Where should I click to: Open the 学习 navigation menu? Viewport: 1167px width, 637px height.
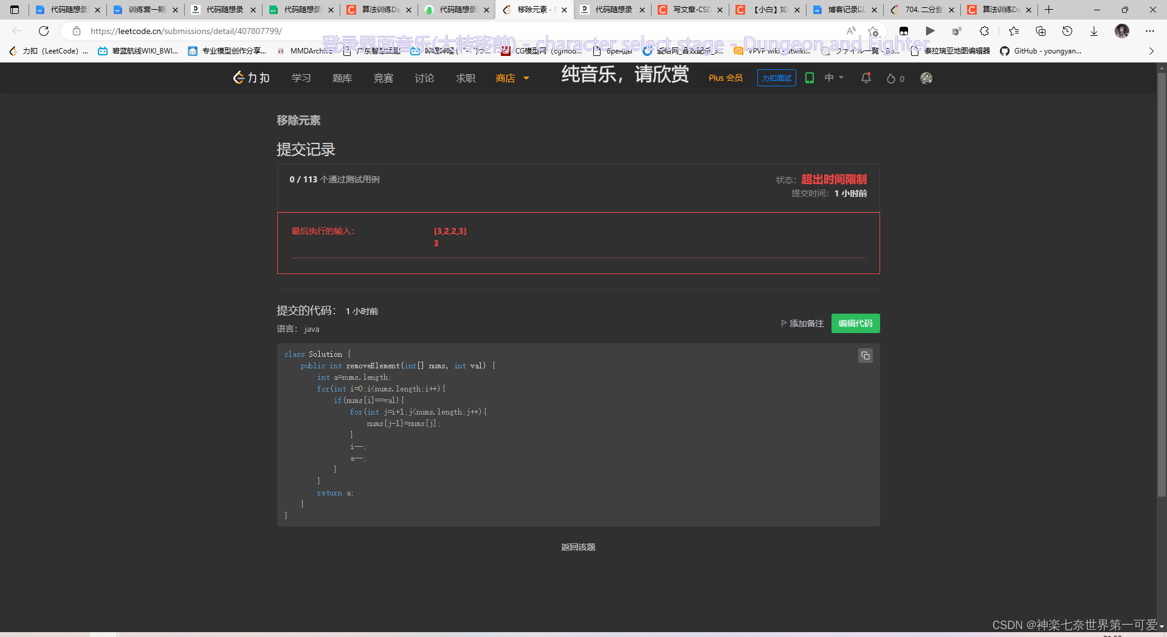301,78
